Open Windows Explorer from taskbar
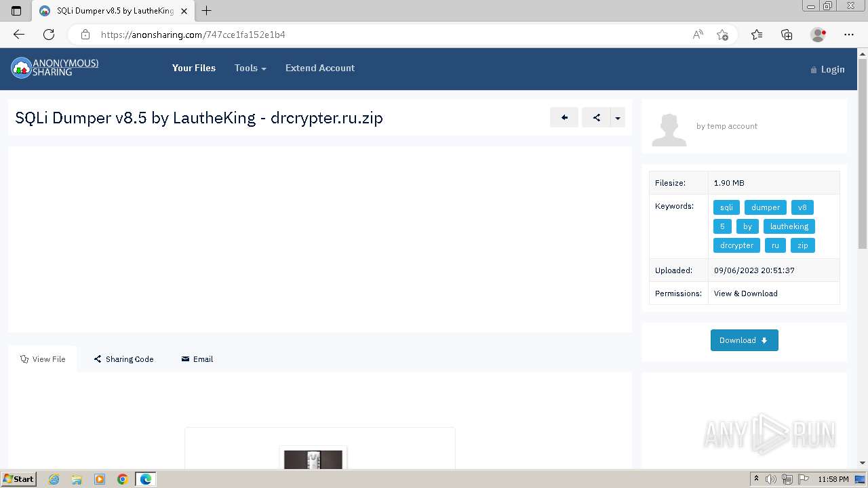This screenshot has height=488, width=868. [77, 479]
